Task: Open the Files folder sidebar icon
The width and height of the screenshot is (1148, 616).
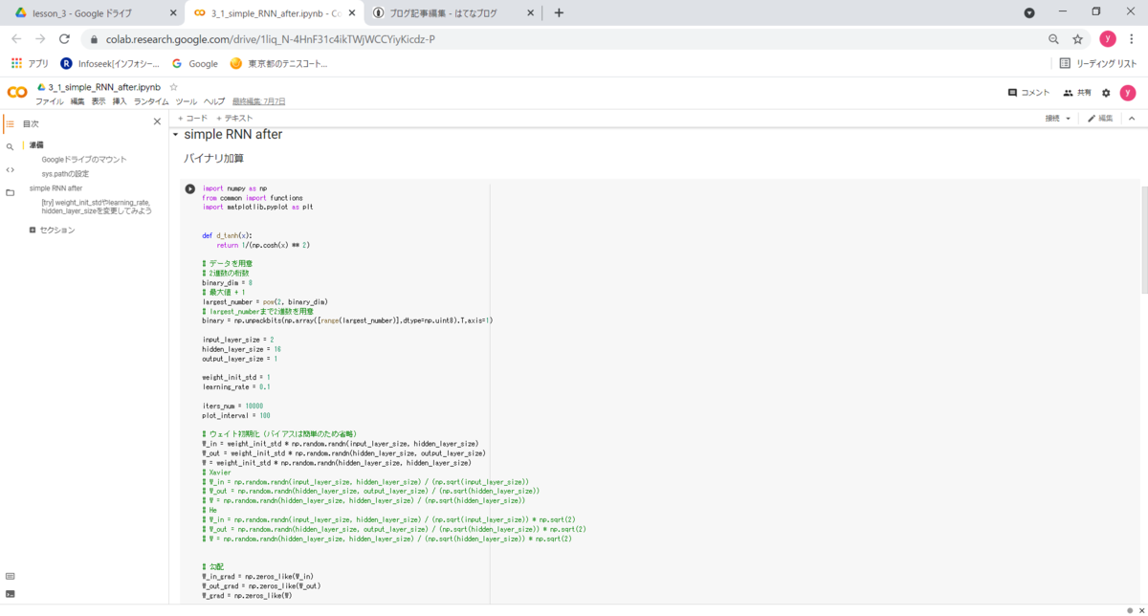Action: click(x=10, y=192)
